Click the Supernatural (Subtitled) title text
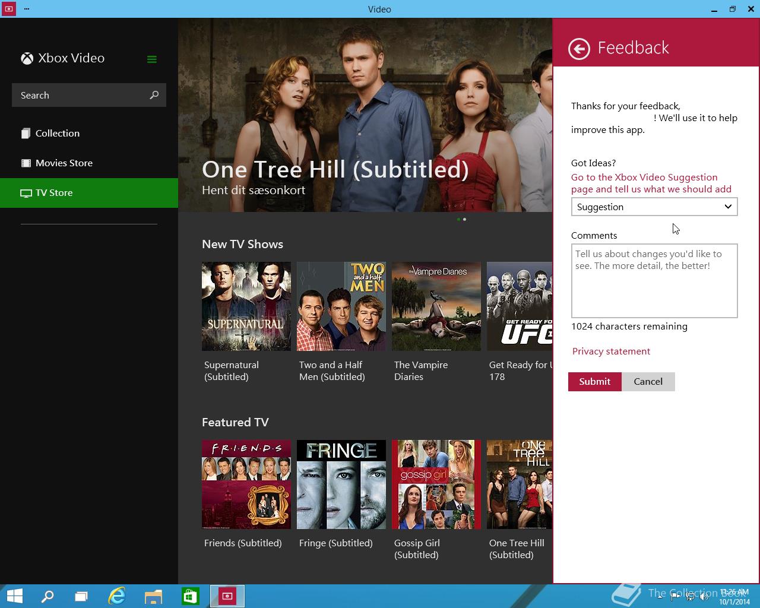The height and width of the screenshot is (608, 760). point(232,371)
